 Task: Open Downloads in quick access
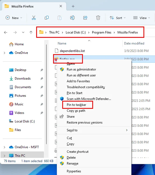[x=20, y=79]
